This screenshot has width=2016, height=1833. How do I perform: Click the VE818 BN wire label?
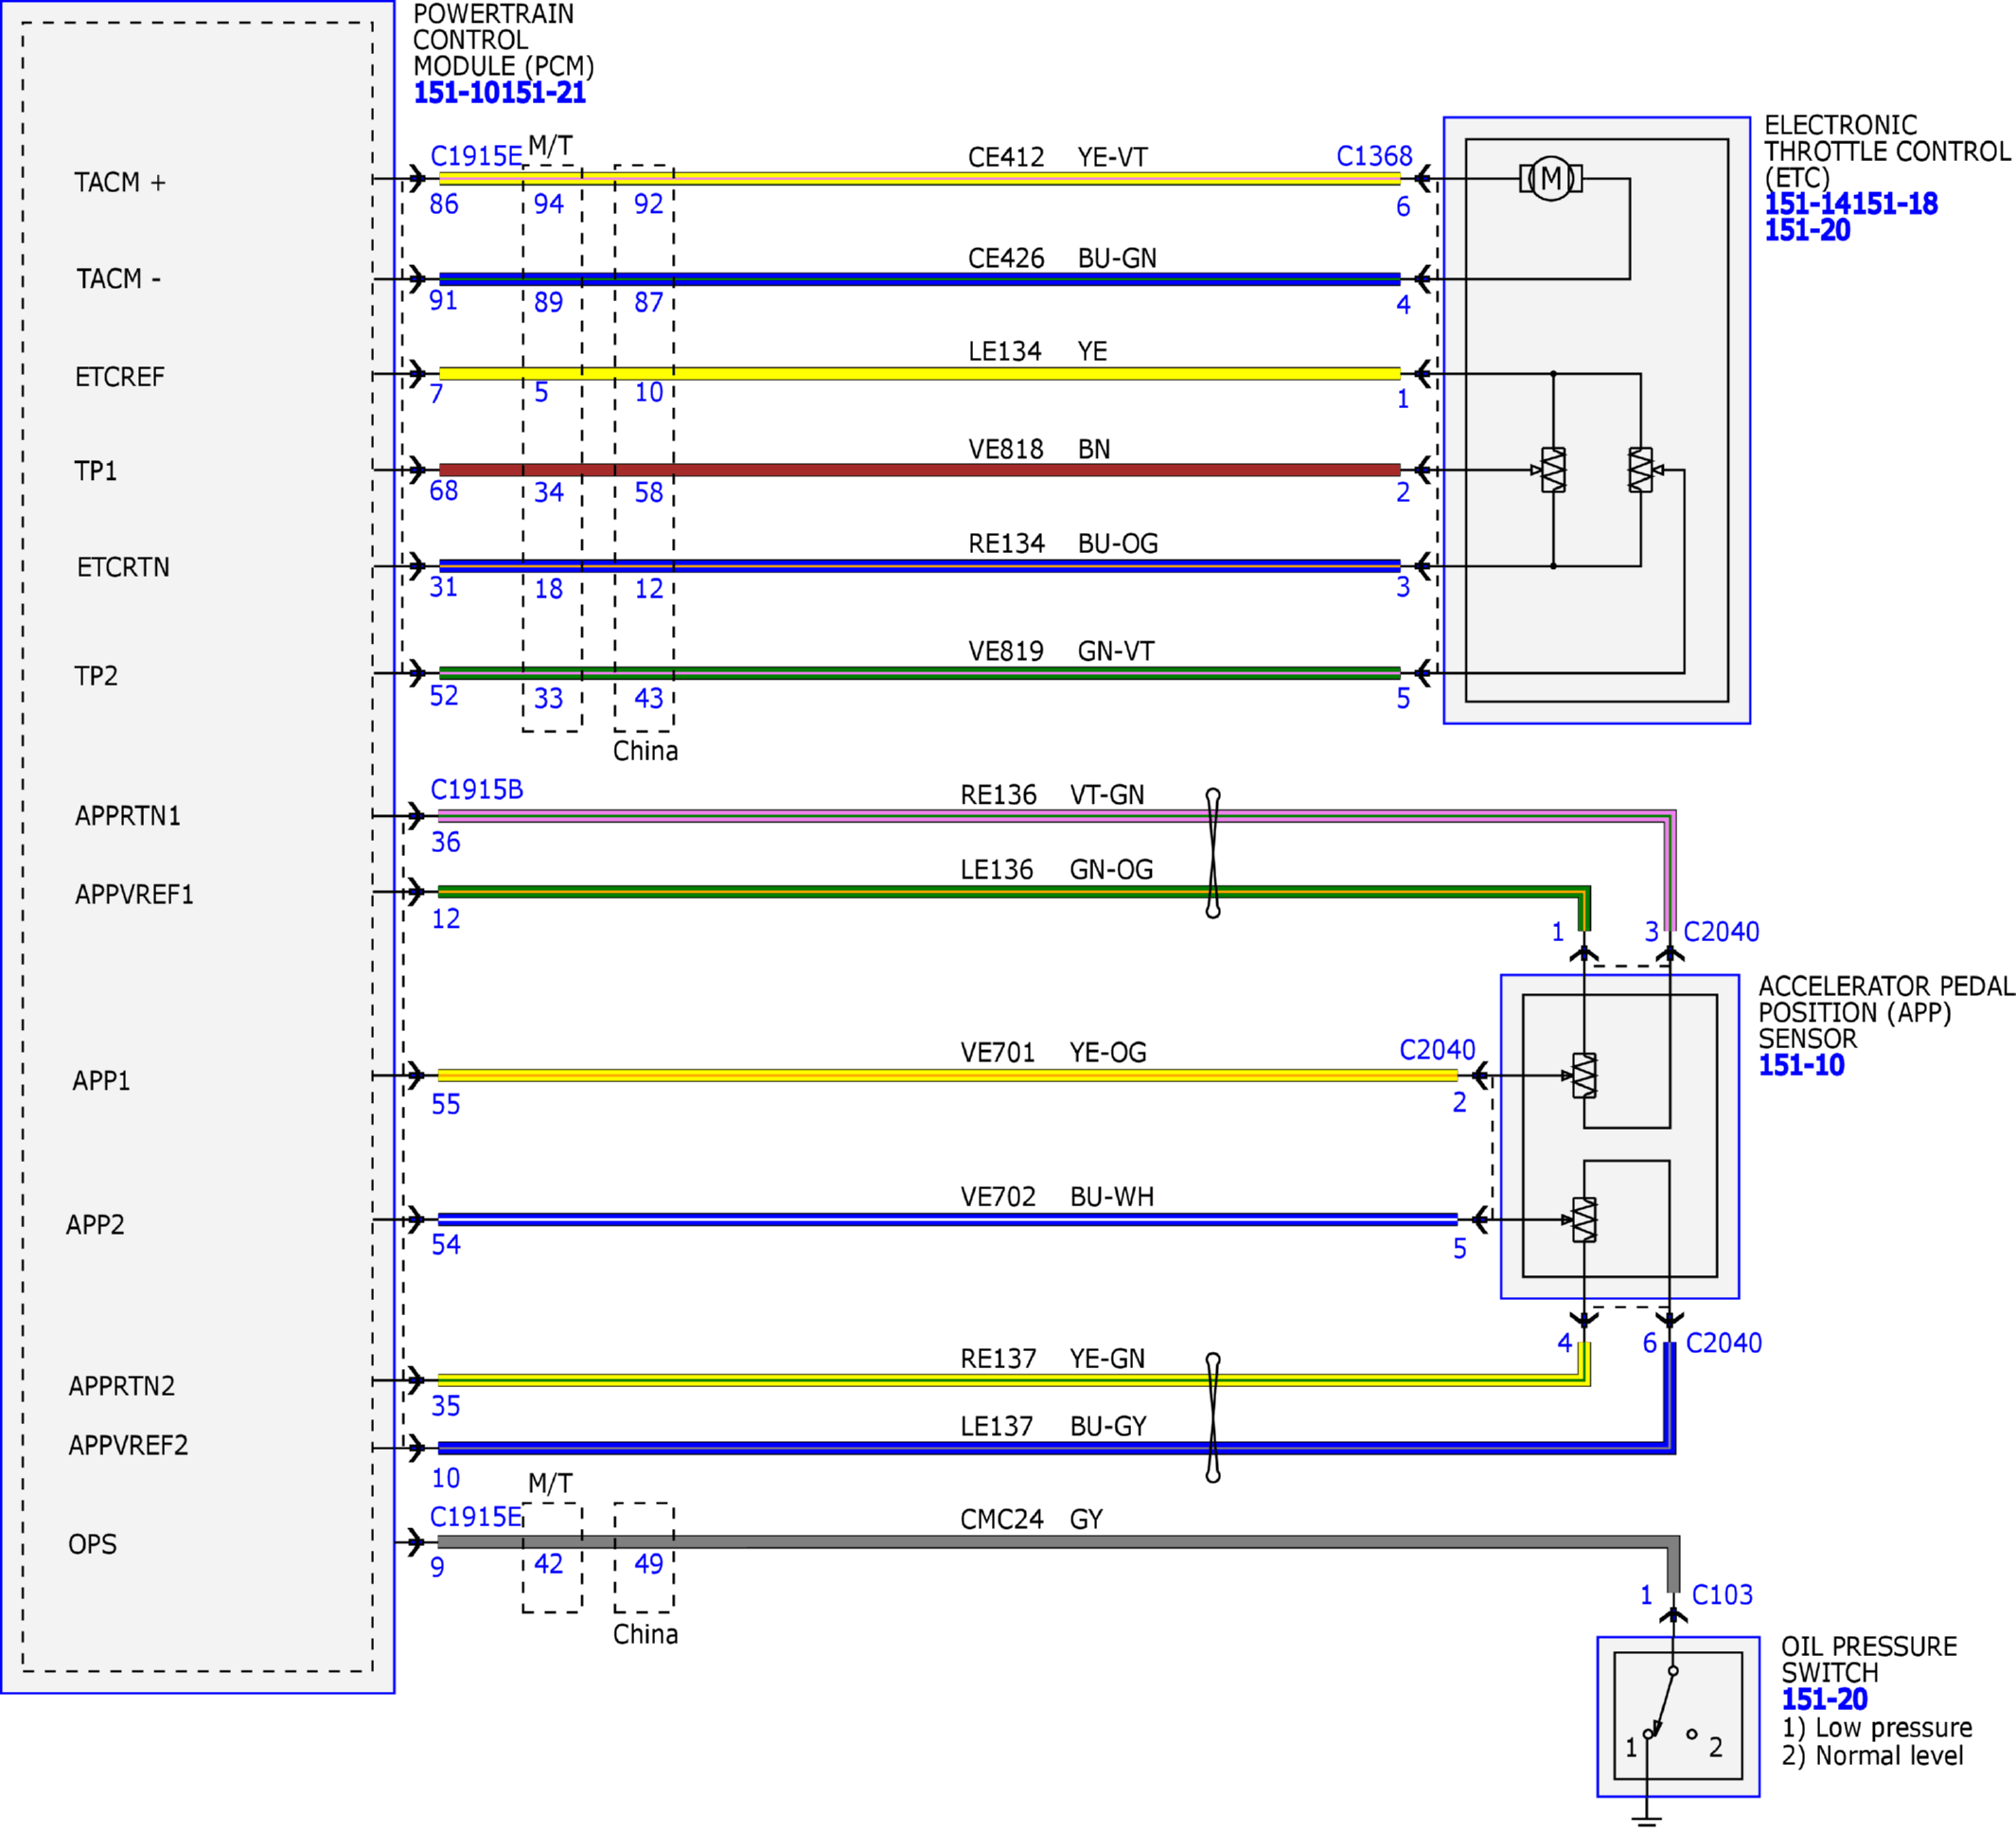1039,449
